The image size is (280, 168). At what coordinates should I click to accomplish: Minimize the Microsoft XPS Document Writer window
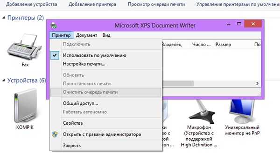click(x=229, y=24)
